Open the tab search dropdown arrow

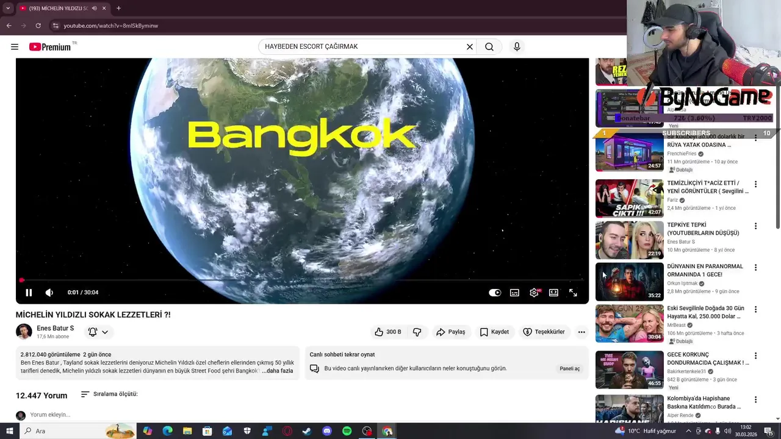[7, 8]
